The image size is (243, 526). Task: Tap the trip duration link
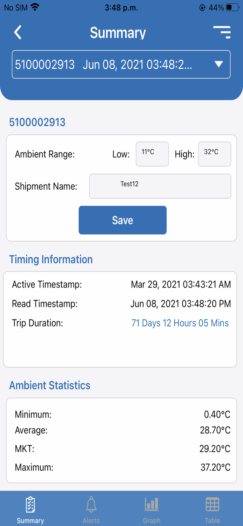(x=180, y=323)
